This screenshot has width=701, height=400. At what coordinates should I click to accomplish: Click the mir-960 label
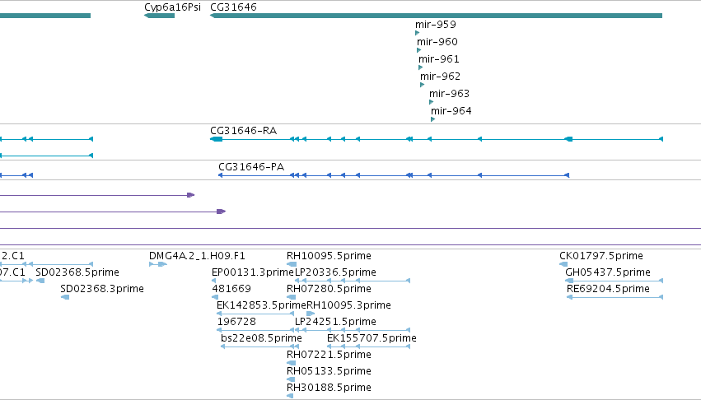tap(437, 42)
